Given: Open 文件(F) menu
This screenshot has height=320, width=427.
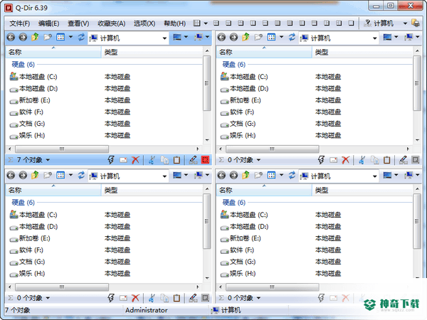Looking at the screenshot, I should (20, 23).
